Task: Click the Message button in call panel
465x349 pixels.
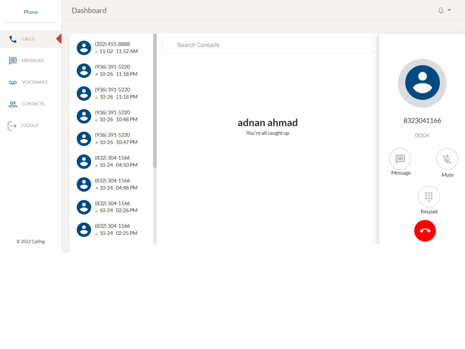Action: click(400, 159)
